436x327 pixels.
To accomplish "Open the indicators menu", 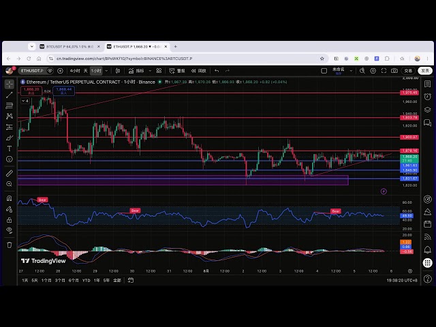I will point(136,71).
